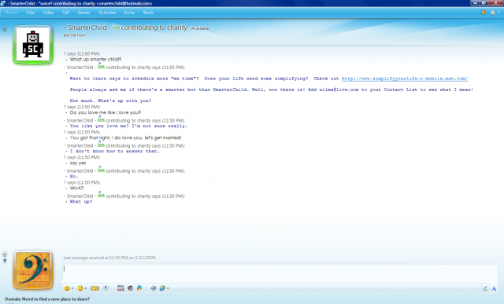
Task: Click the message 'say yes'
Action: [78, 163]
